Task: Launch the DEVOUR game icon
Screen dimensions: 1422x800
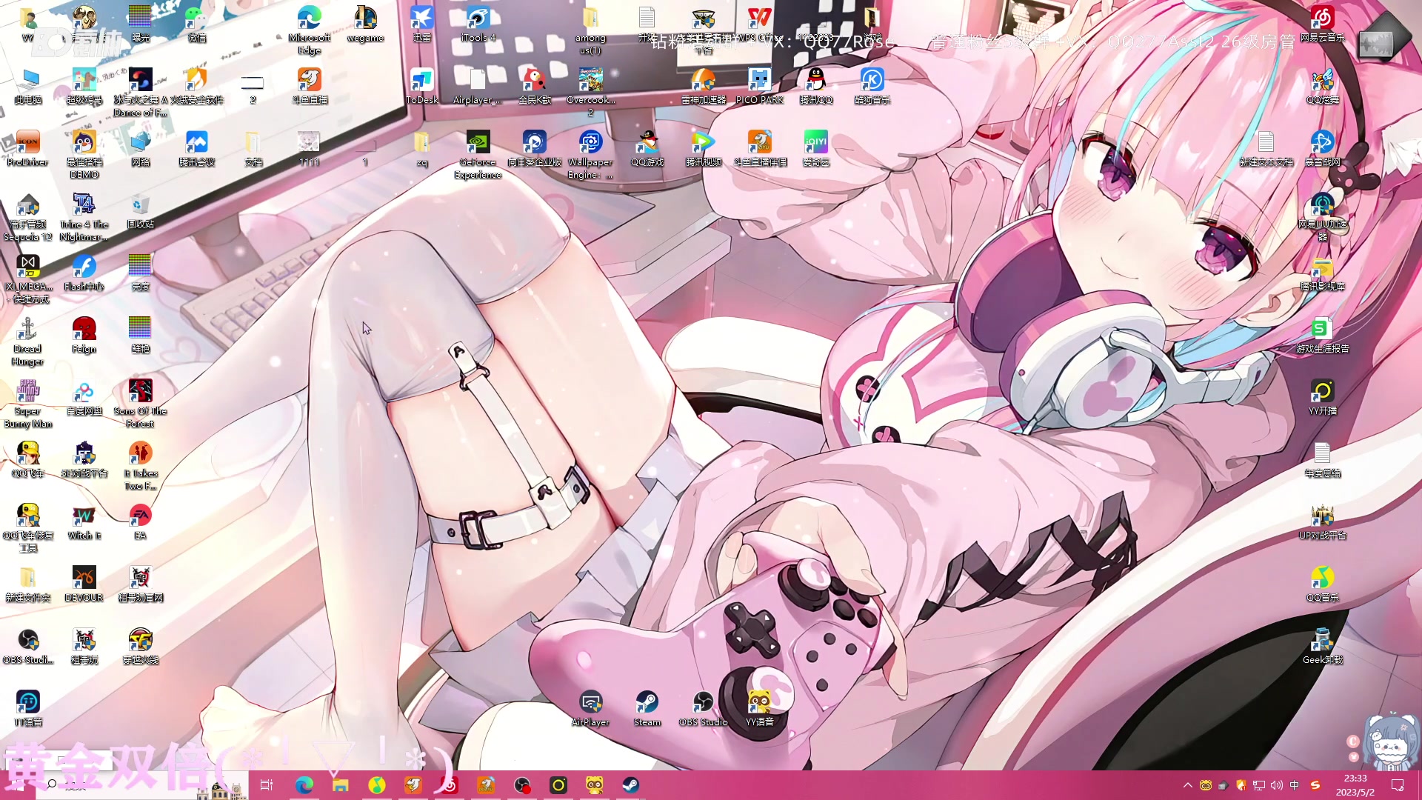Action: [84, 584]
